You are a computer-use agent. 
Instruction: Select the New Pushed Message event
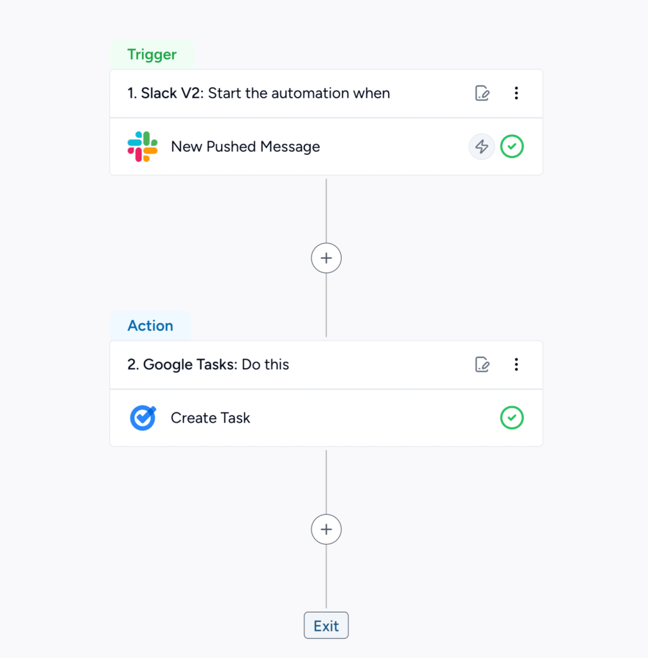point(245,147)
